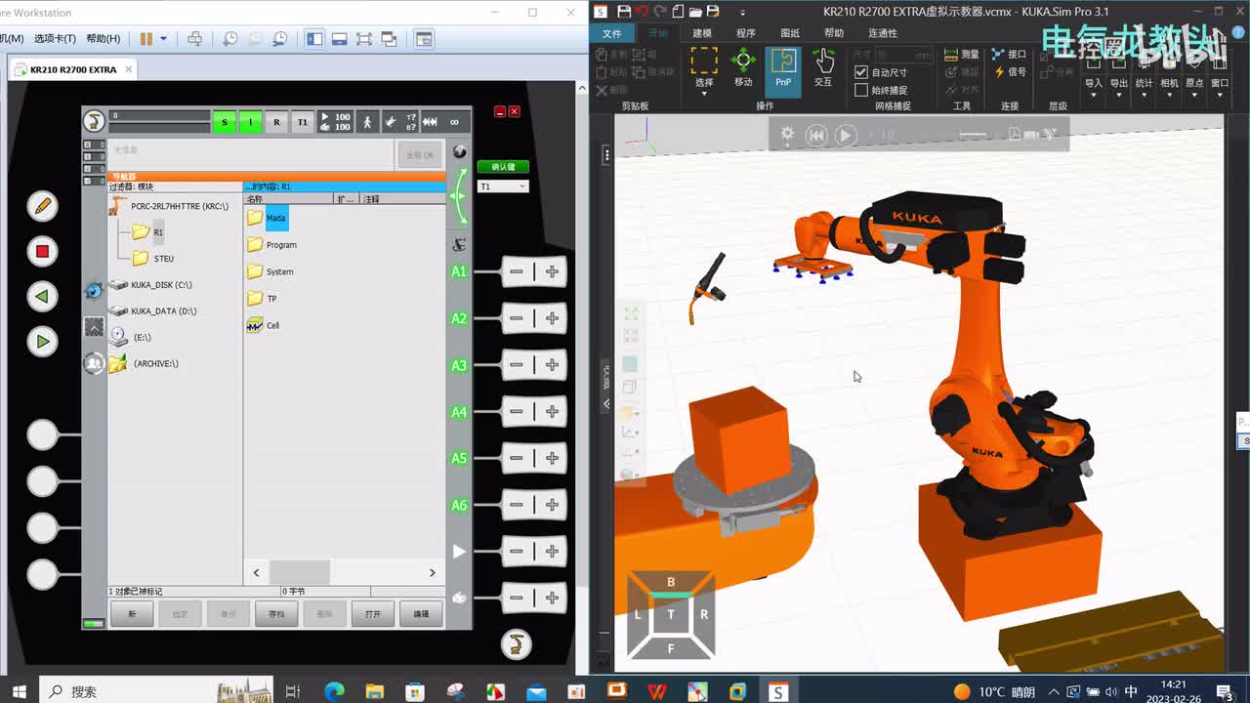The image size is (1250, 703).
Task: Click the 编辑 (Edit) button
Action: 421,614
